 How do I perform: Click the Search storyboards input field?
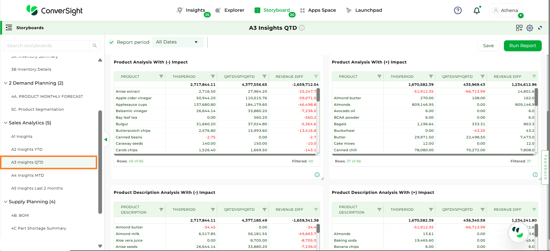tap(46, 46)
